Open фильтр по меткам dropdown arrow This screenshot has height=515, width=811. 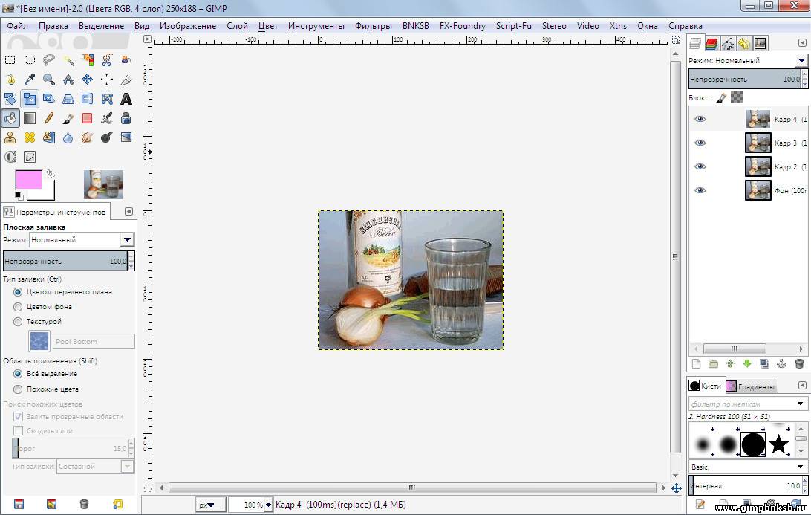800,404
